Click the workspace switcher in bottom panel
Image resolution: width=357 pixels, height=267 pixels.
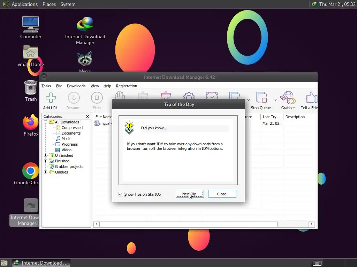coord(317,263)
